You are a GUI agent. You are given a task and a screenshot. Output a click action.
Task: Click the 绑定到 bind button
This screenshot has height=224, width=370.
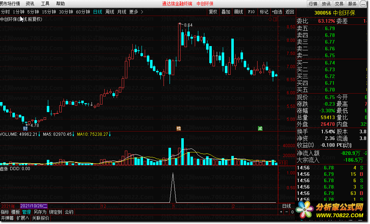(55, 212)
